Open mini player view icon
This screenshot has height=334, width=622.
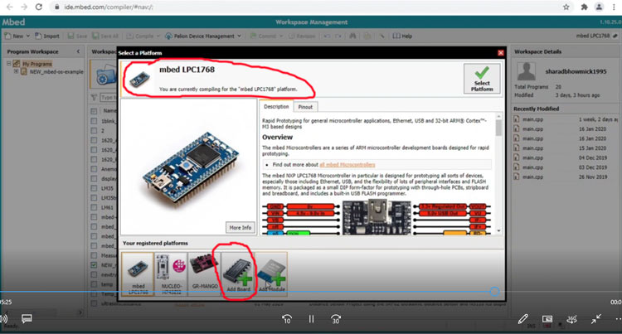pos(547,319)
